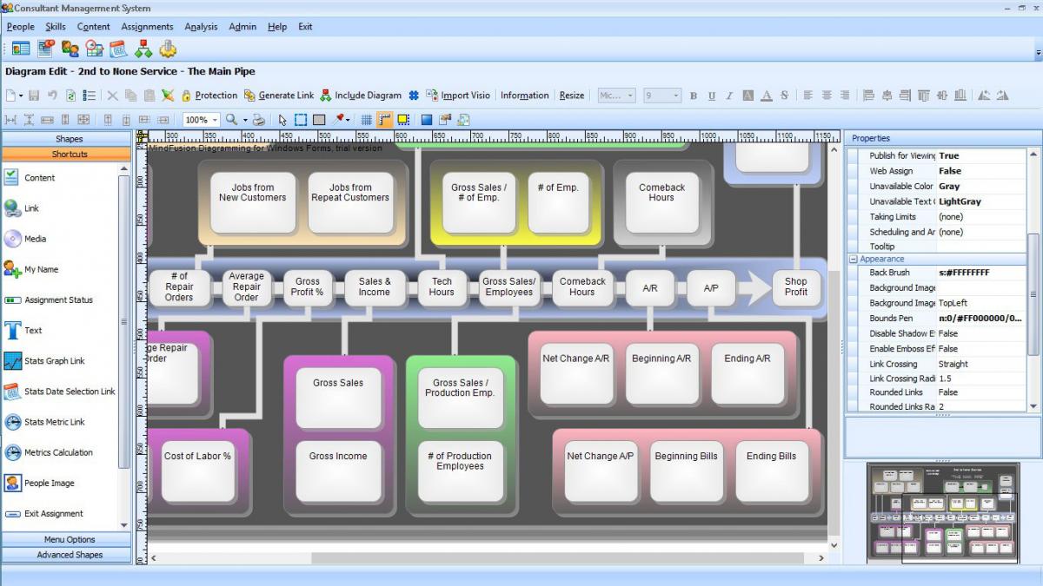This screenshot has height=586, width=1043.
Task: Open the 100% zoom level dropdown
Action: coord(214,120)
